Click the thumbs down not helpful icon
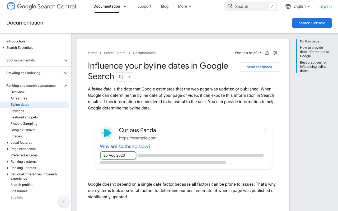 pyautogui.click(x=275, y=53)
